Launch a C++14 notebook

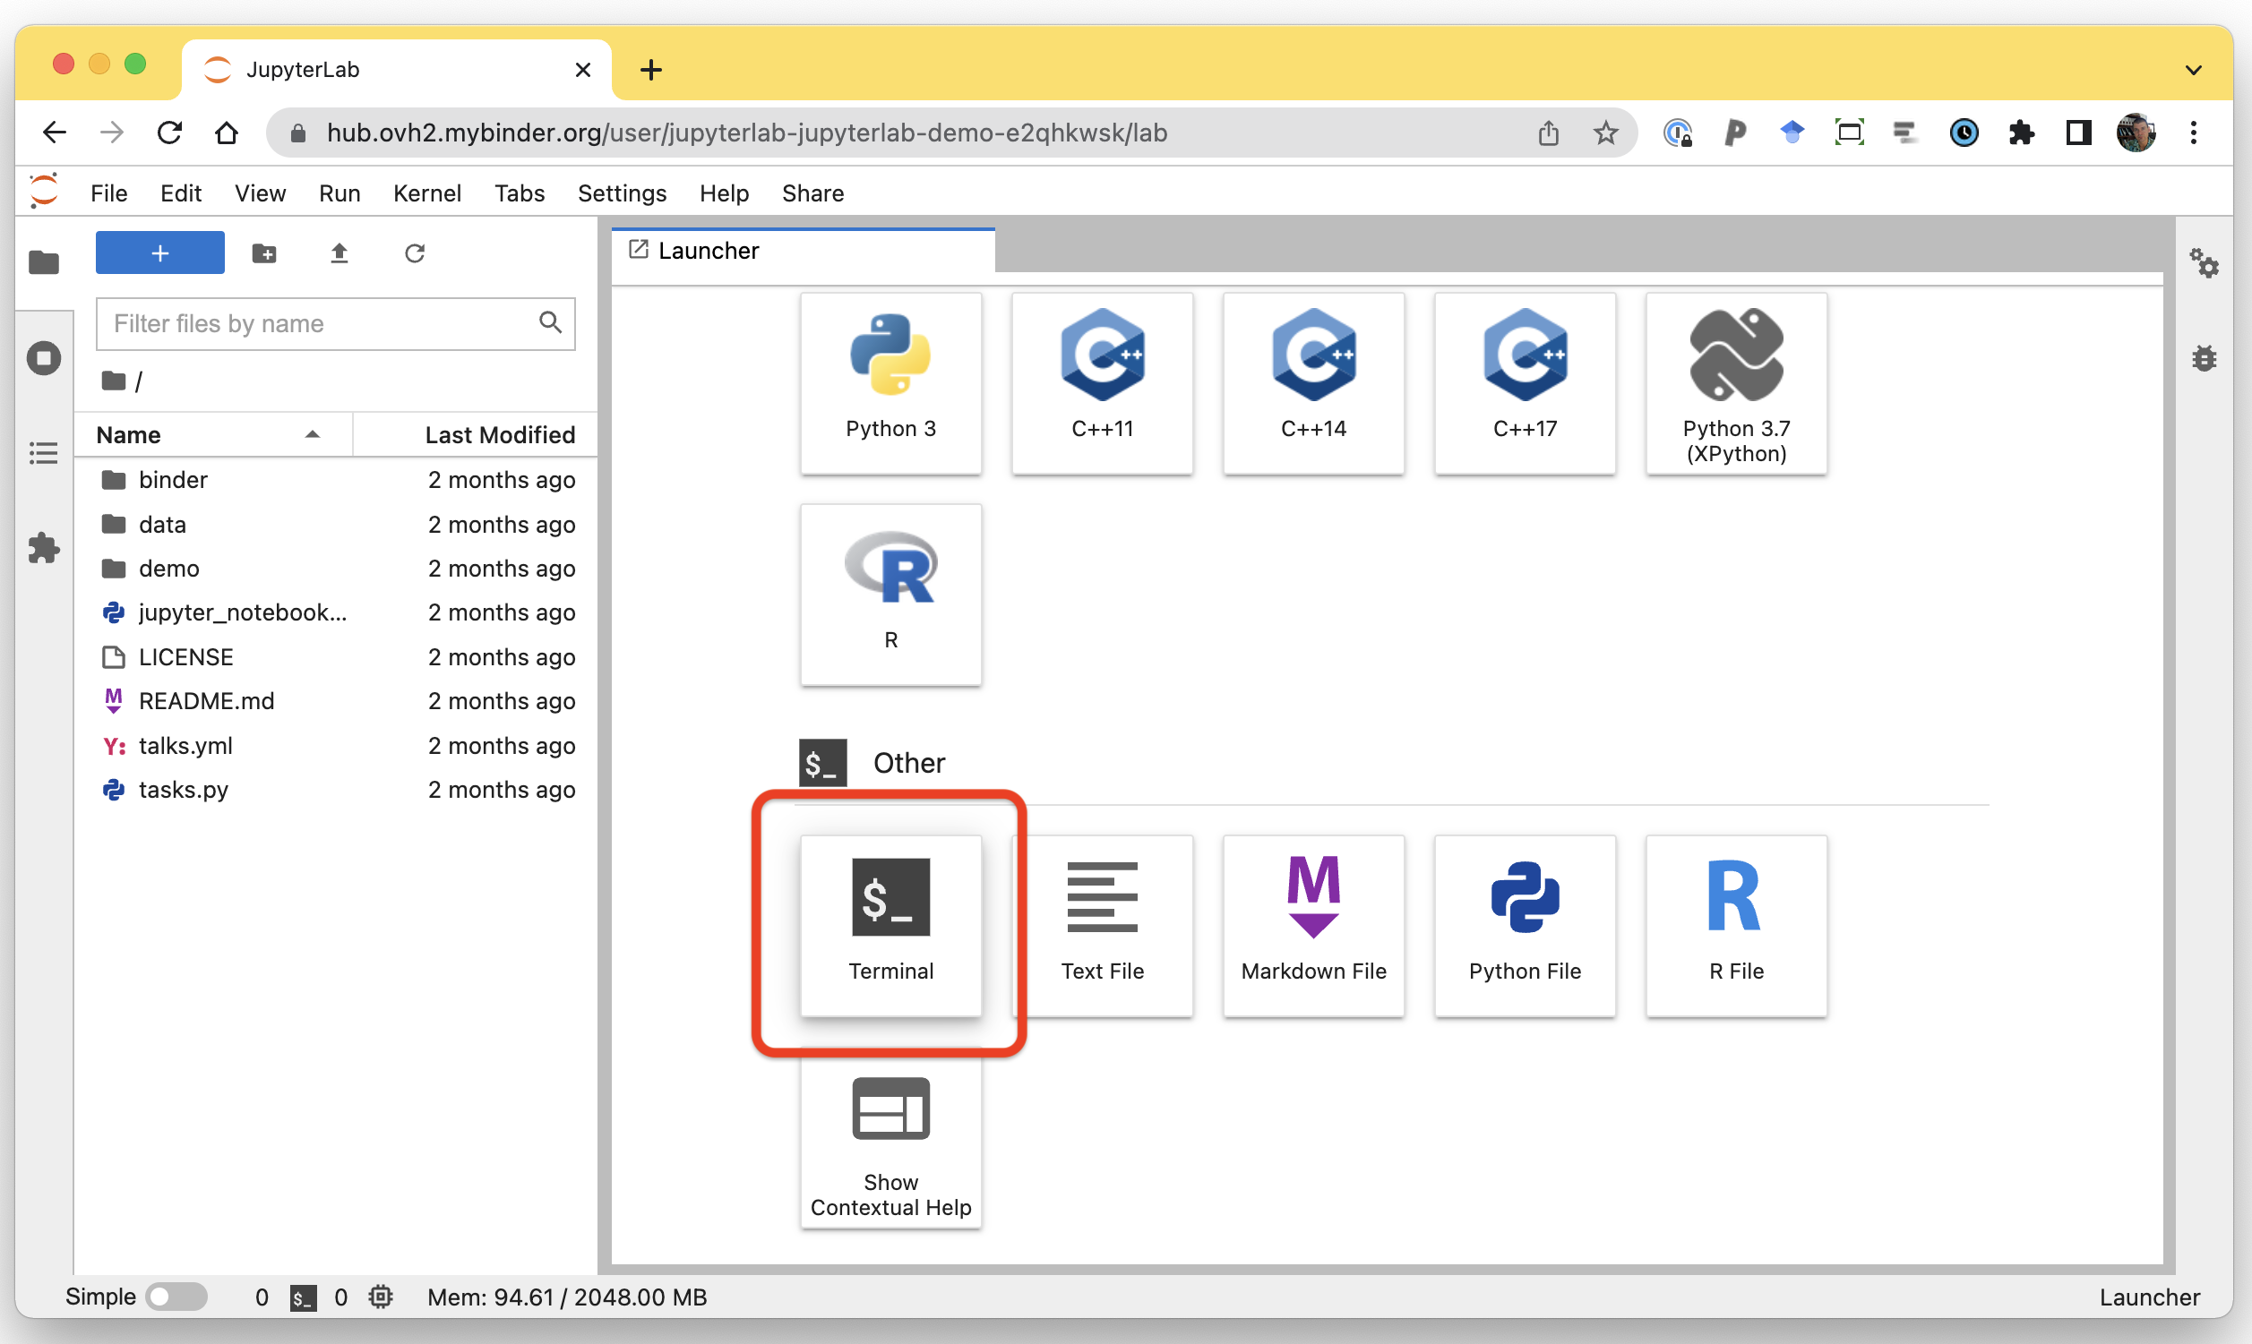[x=1313, y=382]
